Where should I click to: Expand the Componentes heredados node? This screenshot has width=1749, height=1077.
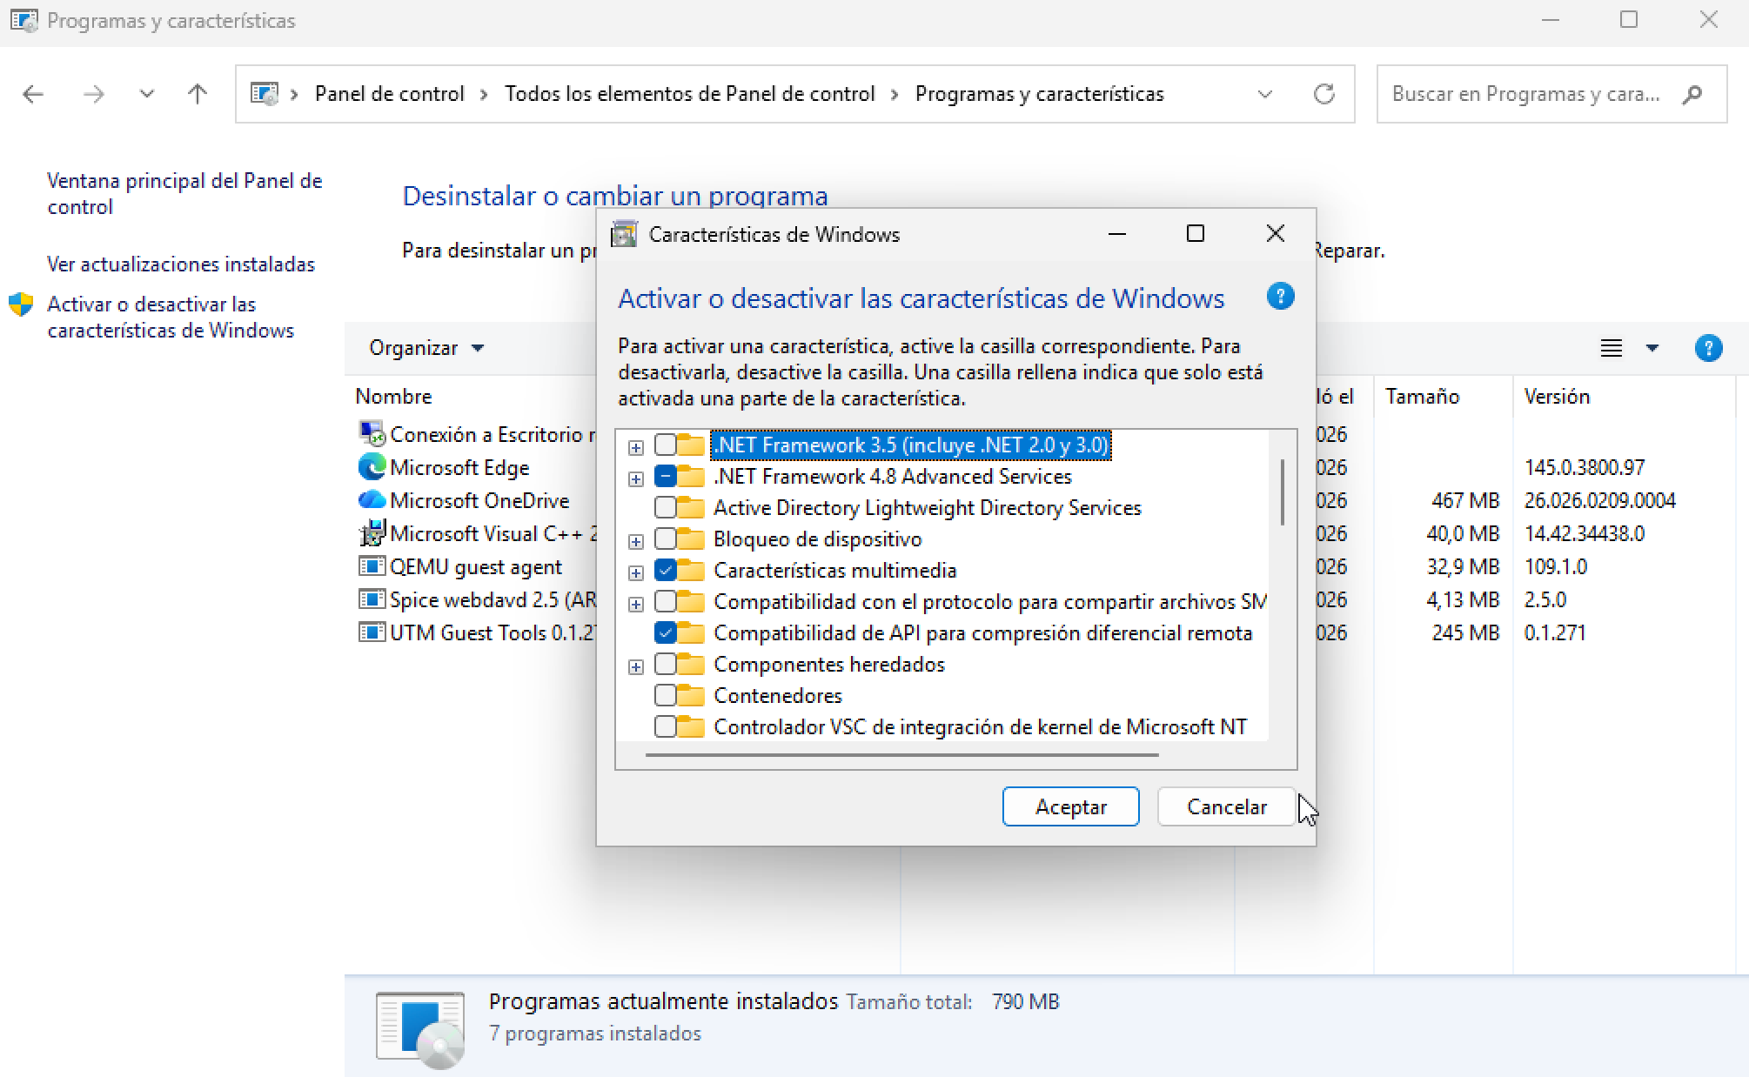point(636,666)
